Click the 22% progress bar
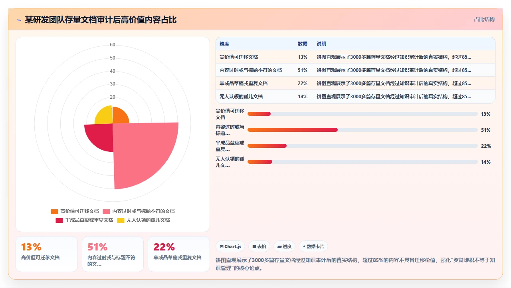511x288 pixels. coord(362,146)
